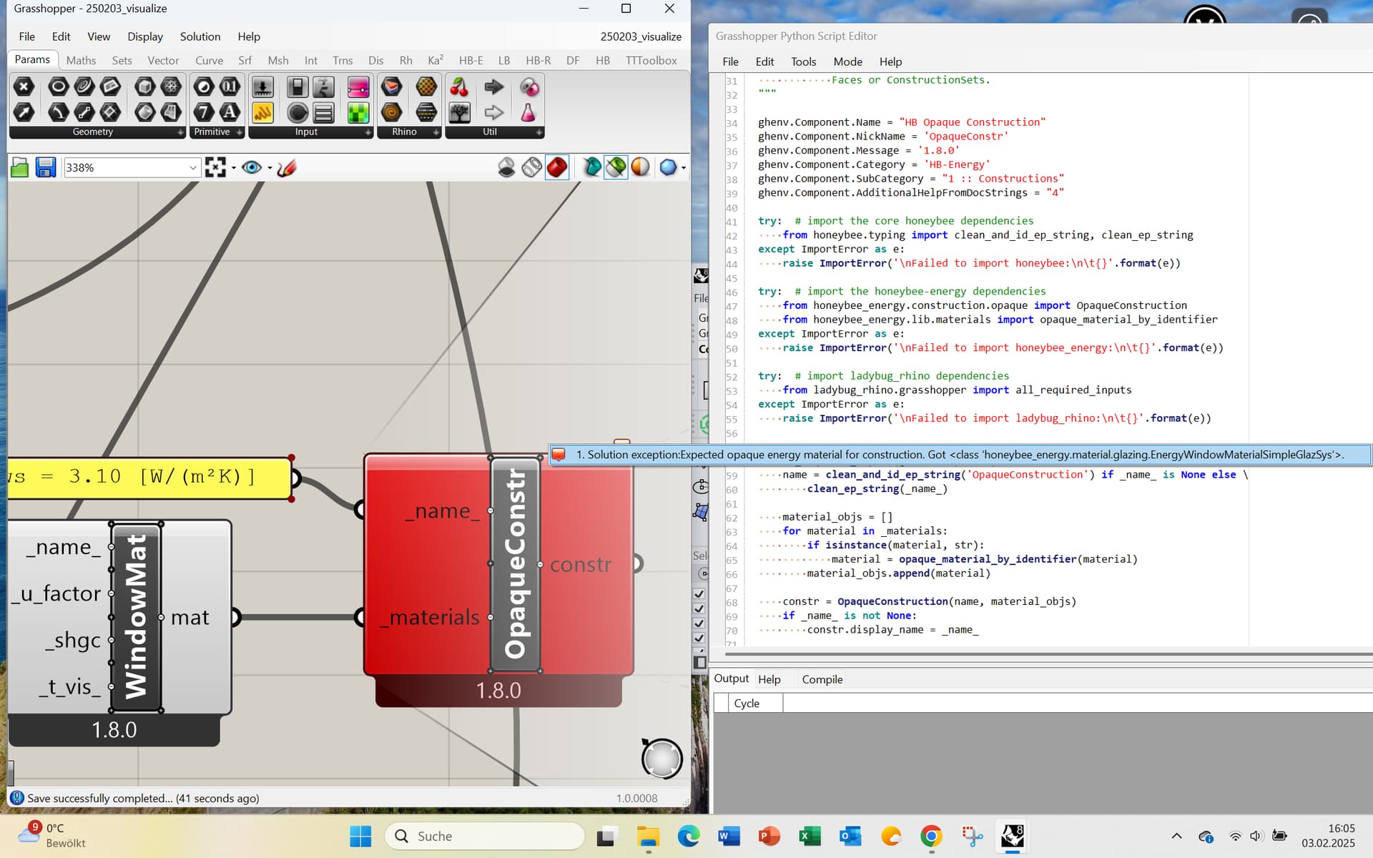Toggle shaded preview mode with the red cylinder icon
Screen dimensions: 1373x858
pyautogui.click(x=557, y=167)
